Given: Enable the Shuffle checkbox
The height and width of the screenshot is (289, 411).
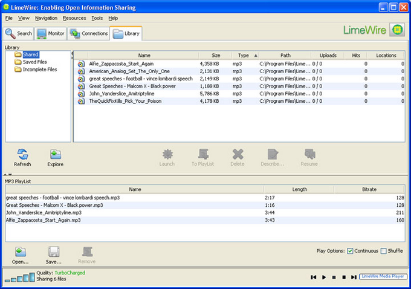Looking at the screenshot, I should coord(383,251).
